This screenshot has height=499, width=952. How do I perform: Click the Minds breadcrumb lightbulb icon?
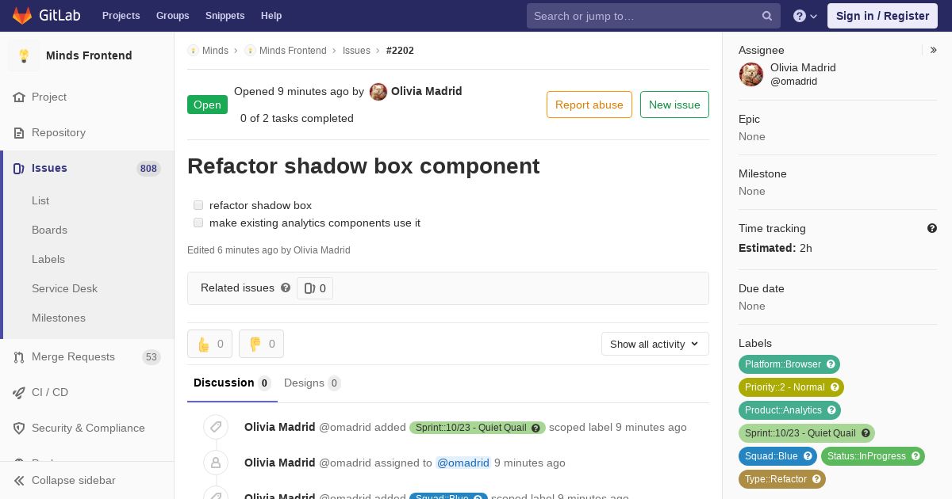point(193,50)
